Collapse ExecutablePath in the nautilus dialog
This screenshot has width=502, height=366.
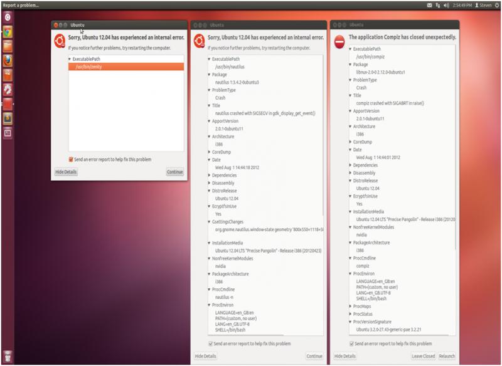click(209, 59)
